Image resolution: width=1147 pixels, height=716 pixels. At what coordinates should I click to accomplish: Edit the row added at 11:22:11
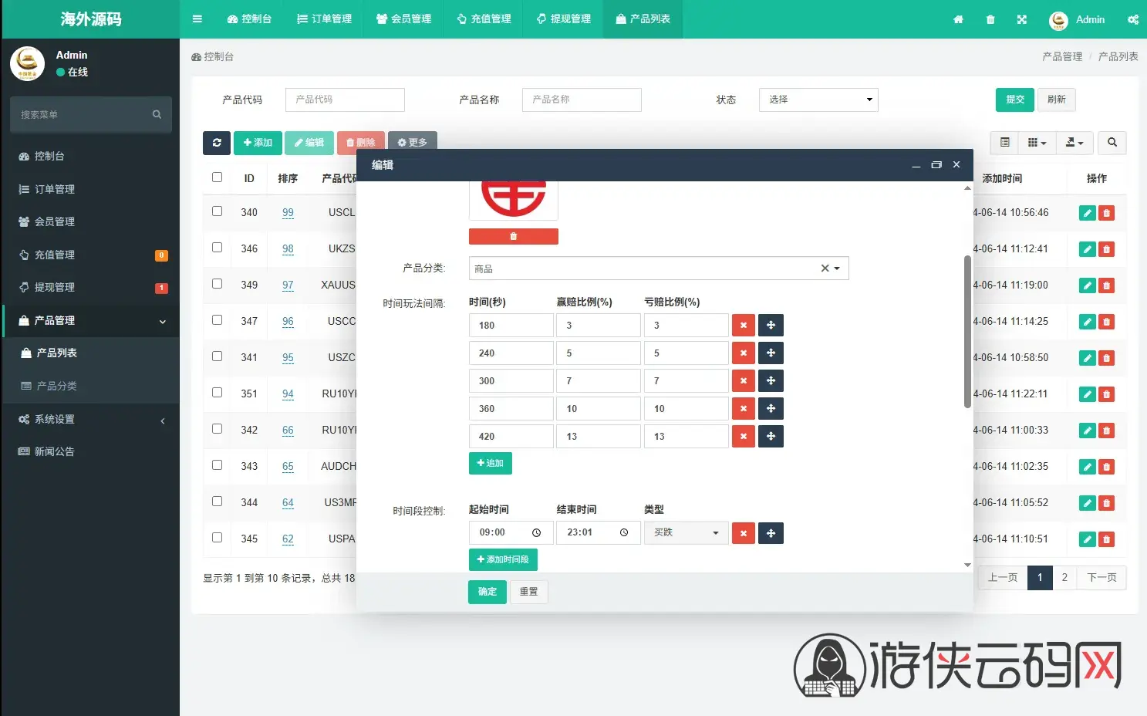[1087, 394]
